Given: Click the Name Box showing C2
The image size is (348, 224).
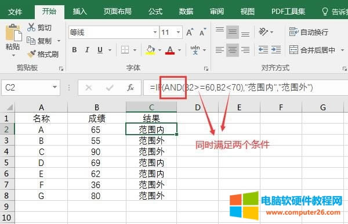Looking at the screenshot, I should pos(31,88).
